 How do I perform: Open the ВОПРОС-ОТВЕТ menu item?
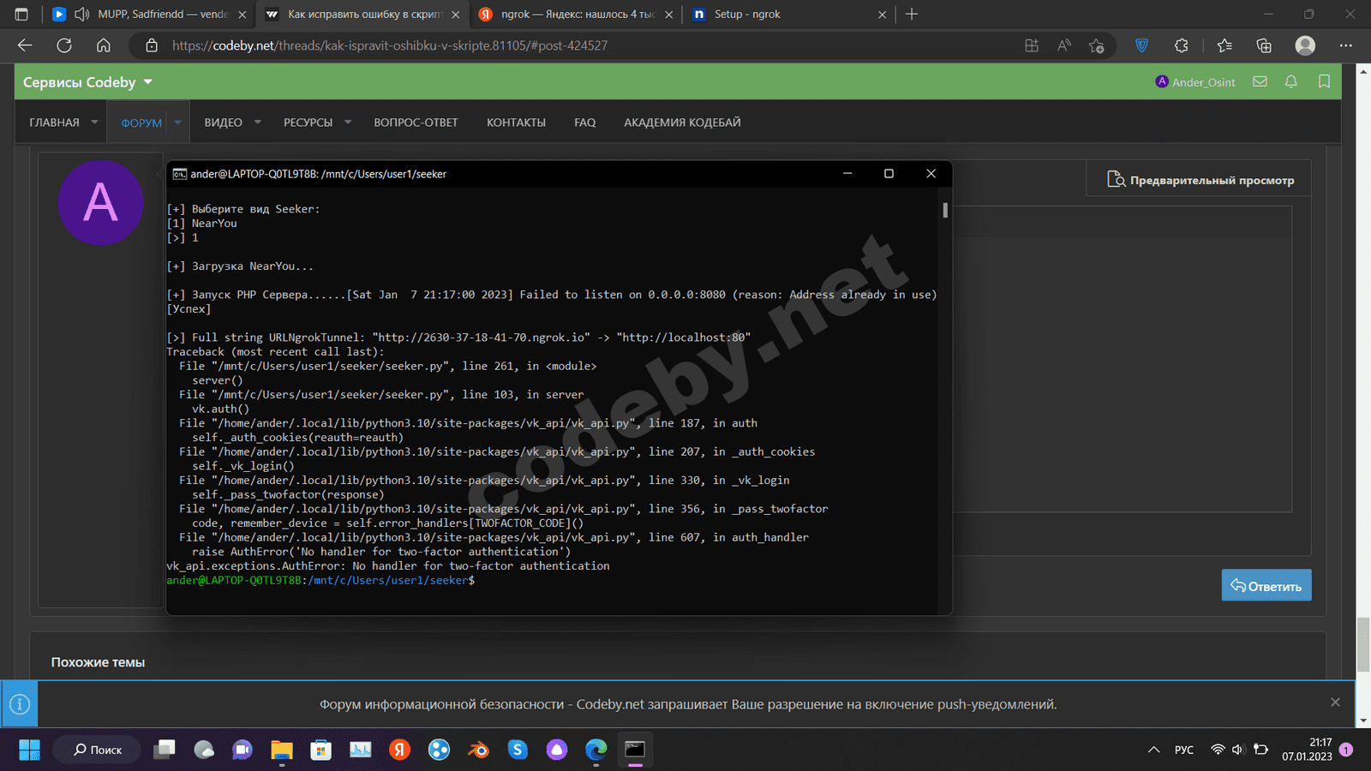click(416, 123)
